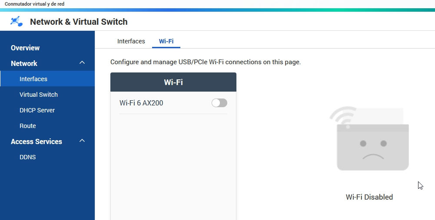Image resolution: width=435 pixels, height=220 pixels.
Task: Select Interfaces in the sidebar
Action: pos(33,79)
